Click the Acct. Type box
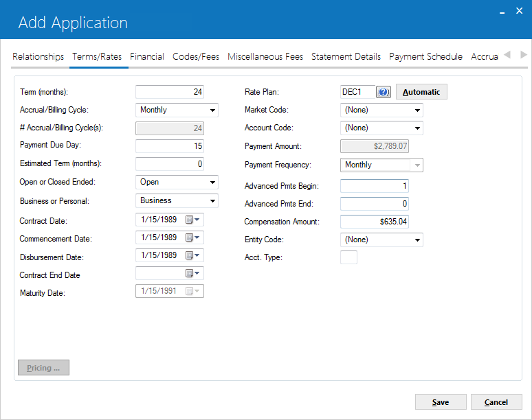 348,257
